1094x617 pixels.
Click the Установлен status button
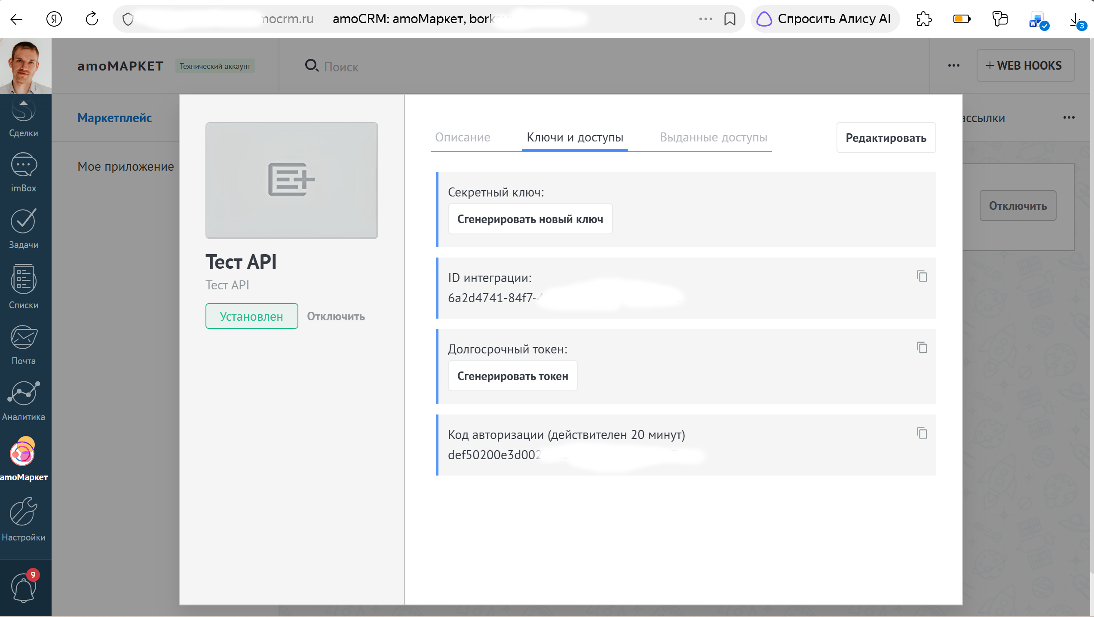(251, 316)
